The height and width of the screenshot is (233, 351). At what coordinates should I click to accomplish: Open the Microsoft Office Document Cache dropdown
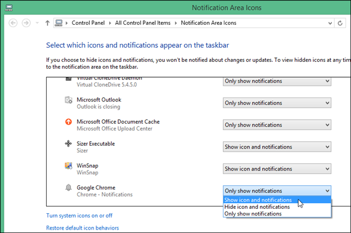277,125
